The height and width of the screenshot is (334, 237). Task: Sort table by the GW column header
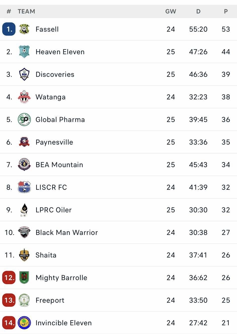[171, 11]
